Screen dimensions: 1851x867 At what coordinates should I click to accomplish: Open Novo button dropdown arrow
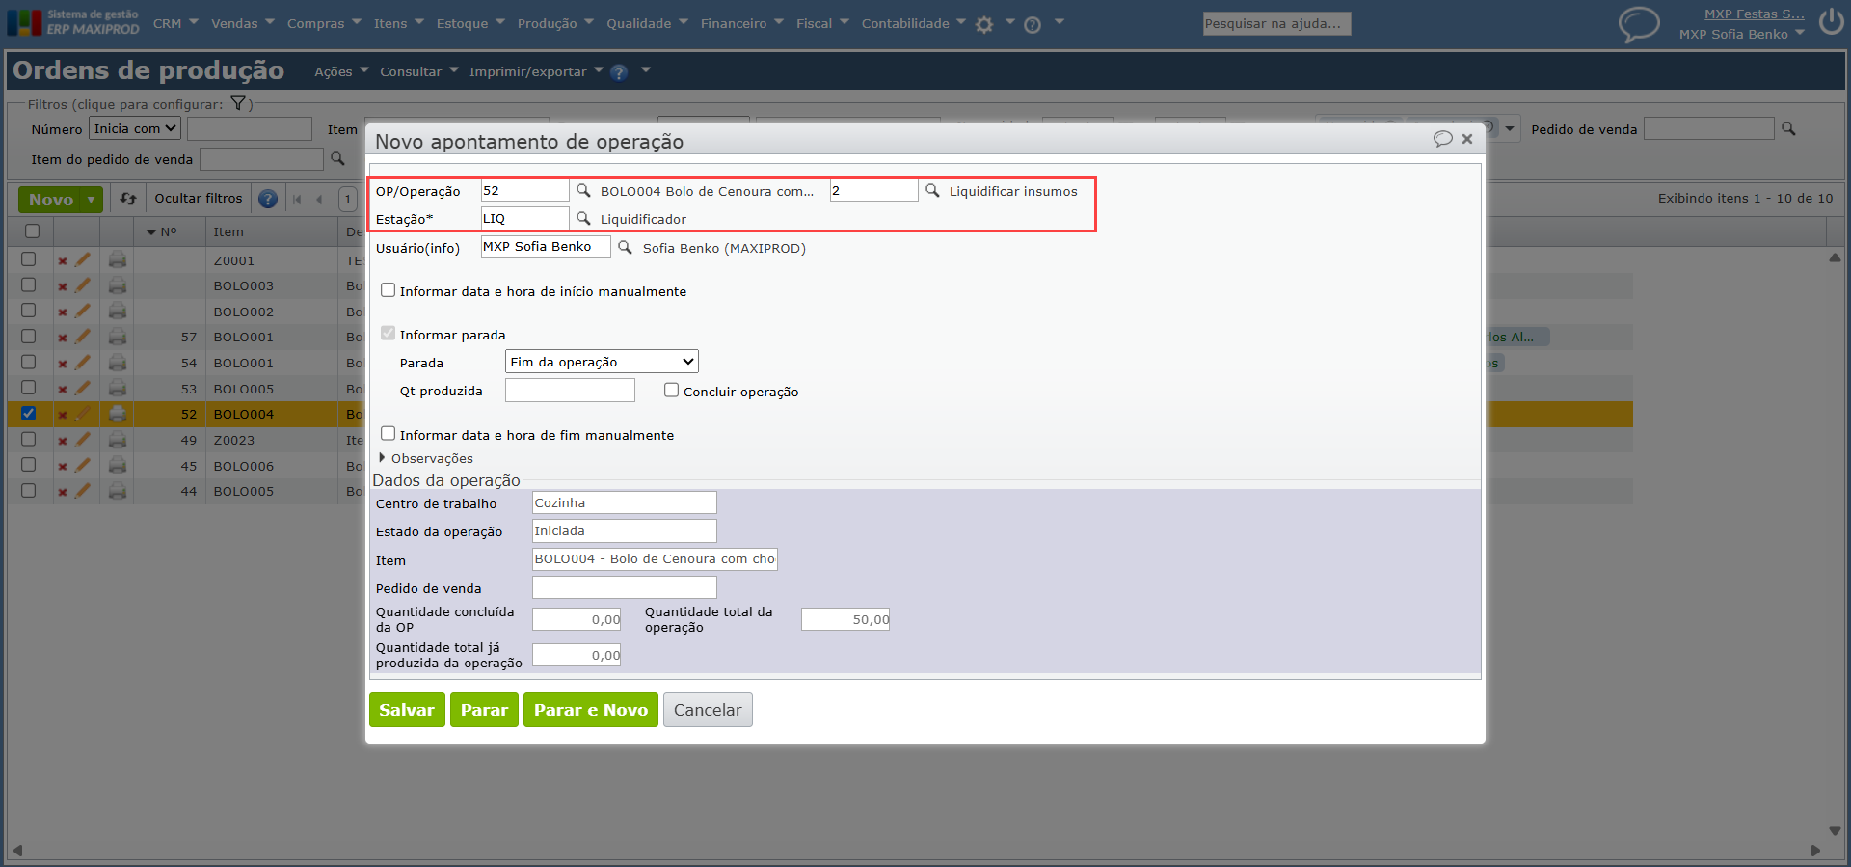tap(92, 200)
